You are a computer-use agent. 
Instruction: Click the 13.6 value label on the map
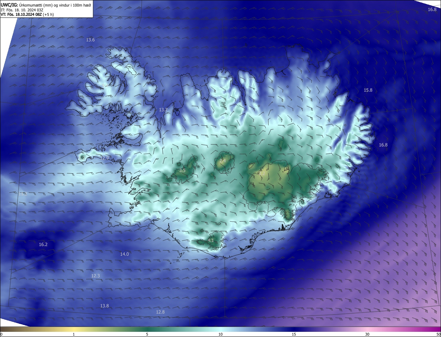point(90,40)
